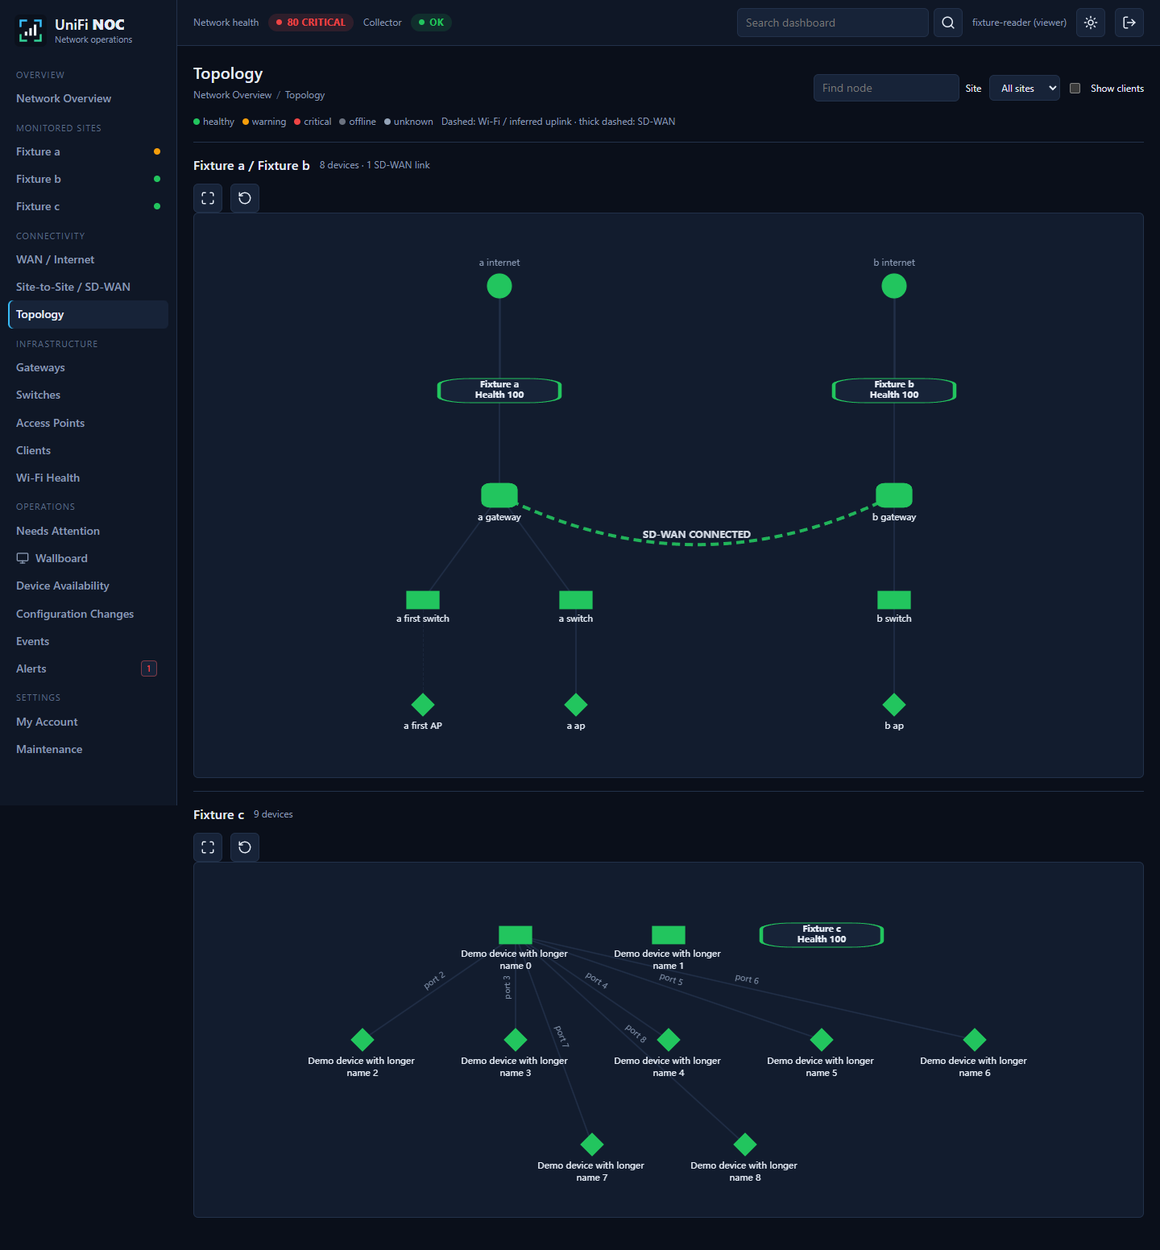Select the a first switch node
The image size is (1160, 1250).
(x=423, y=600)
